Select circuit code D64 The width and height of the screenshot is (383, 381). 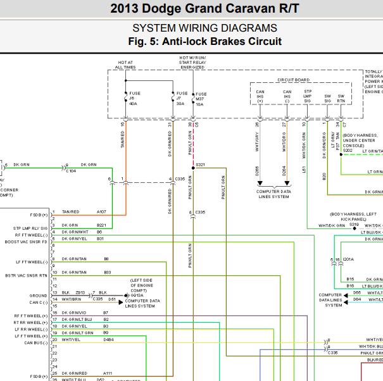pos(357,299)
